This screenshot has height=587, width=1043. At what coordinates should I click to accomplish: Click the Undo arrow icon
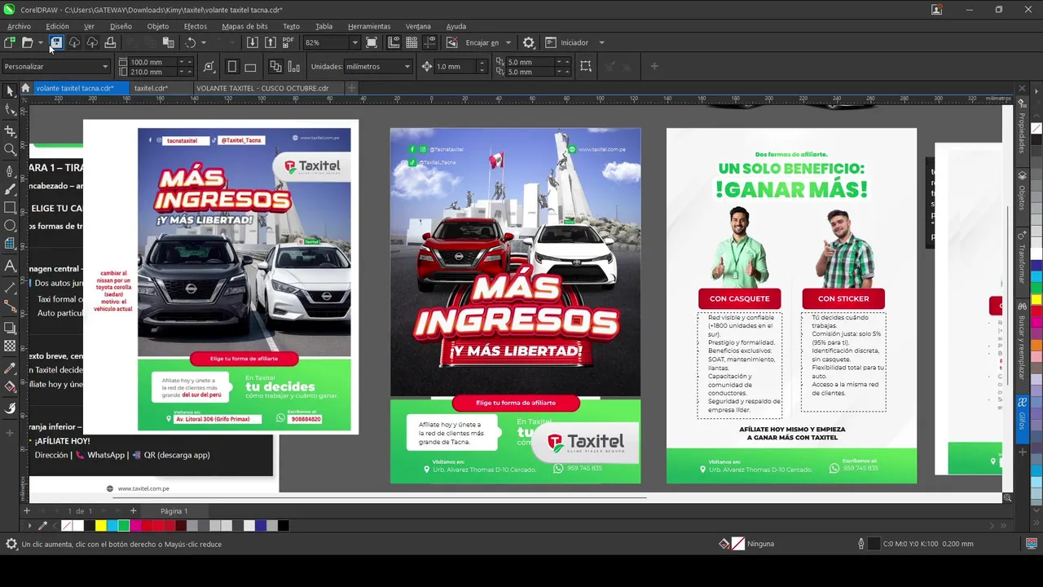[x=190, y=42]
